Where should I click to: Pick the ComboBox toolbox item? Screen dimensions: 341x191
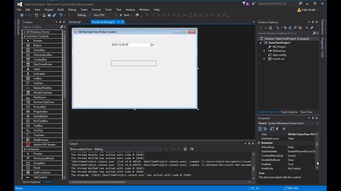point(42,59)
